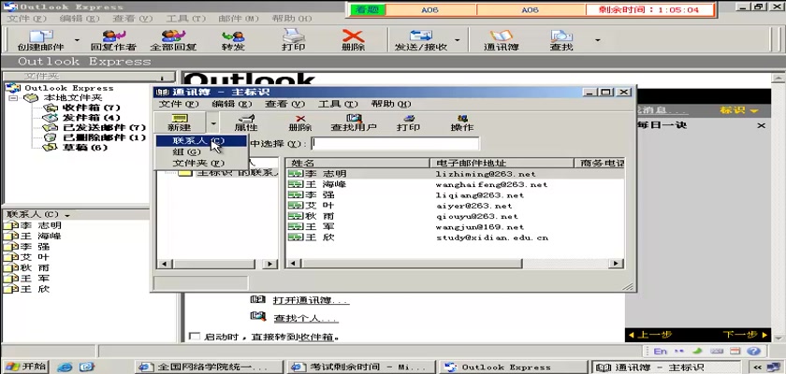Click Previous (上一步) link
The image size is (786, 374).
649,334
